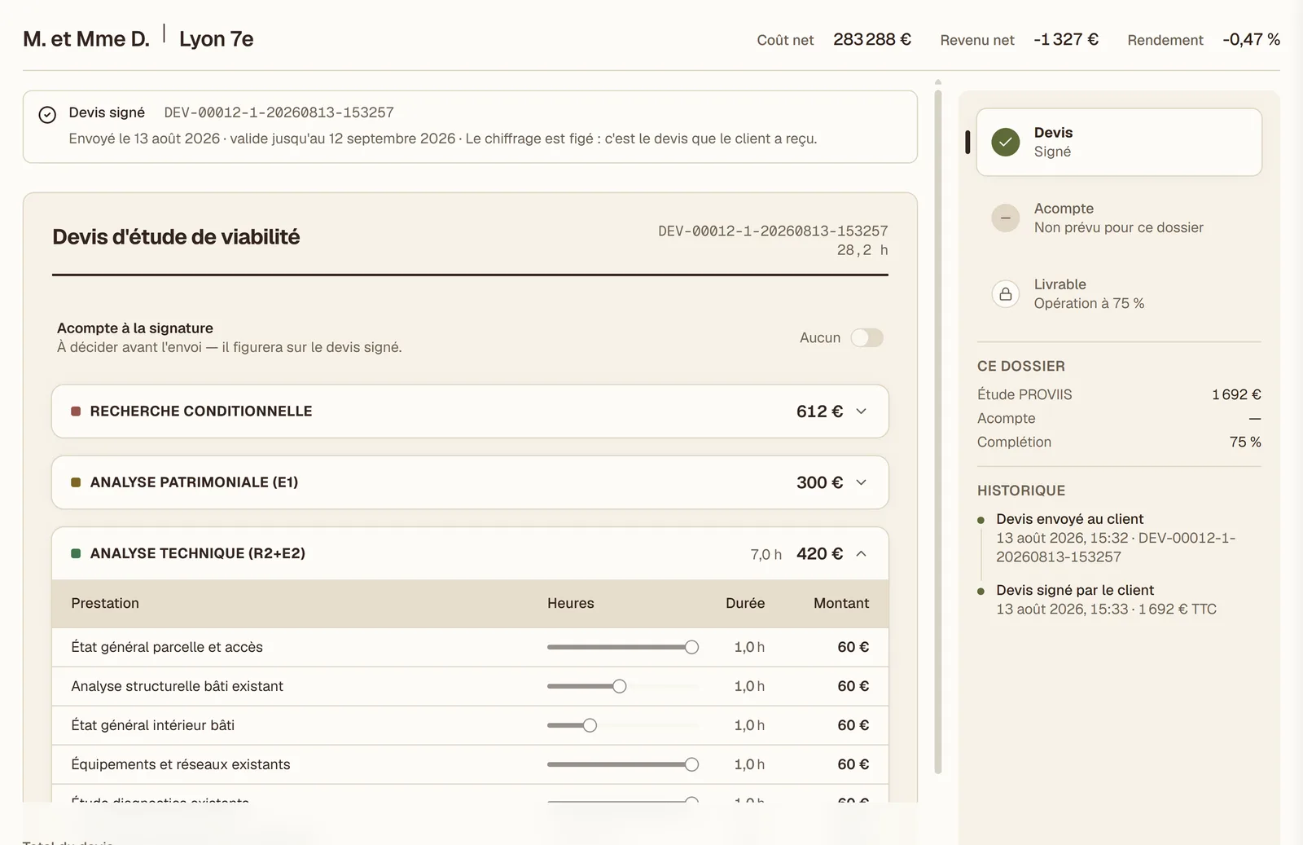The width and height of the screenshot is (1303, 845).
Task: Click the -0,47 % Rendement value
Action: (x=1251, y=39)
